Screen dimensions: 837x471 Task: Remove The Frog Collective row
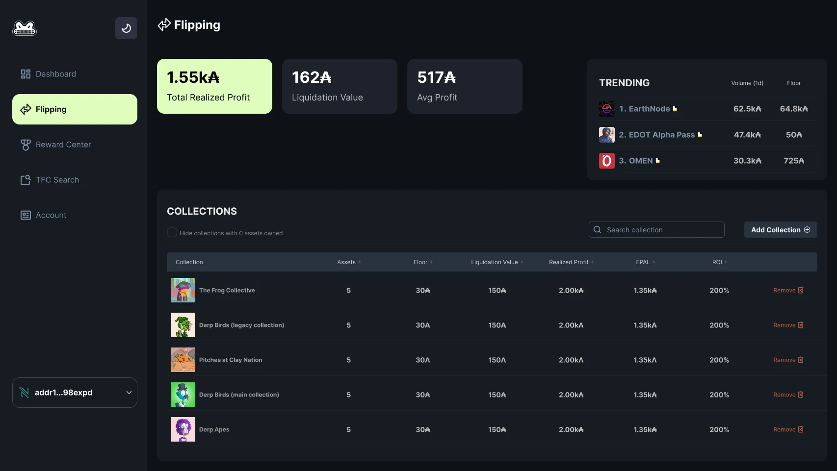click(788, 291)
